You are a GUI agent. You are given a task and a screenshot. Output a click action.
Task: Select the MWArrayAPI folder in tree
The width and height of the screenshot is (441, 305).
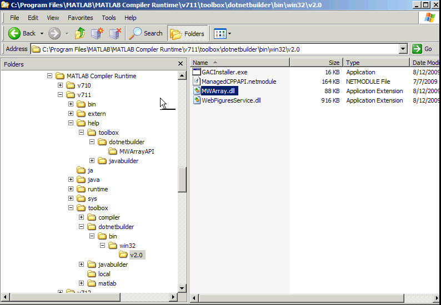131,151
